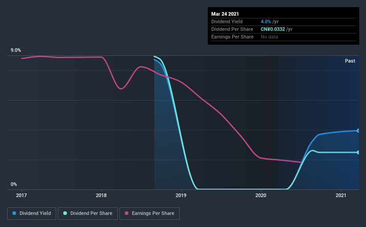Click the No data earnings tooltip entry

point(269,37)
